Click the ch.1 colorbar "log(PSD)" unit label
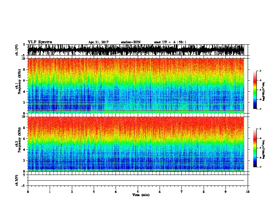 (x=264, y=92)
